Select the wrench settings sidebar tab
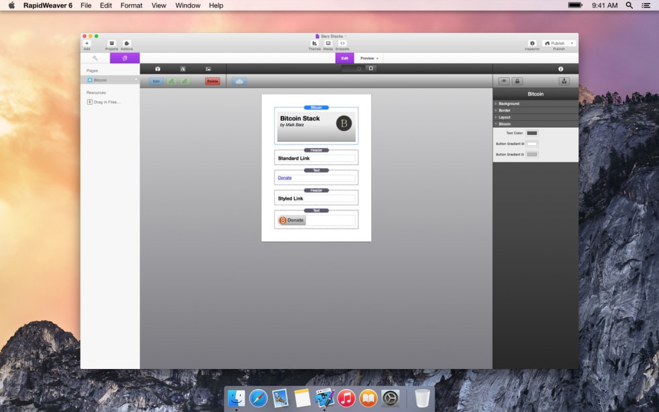Screen dimensions: 659x412 click(x=95, y=58)
